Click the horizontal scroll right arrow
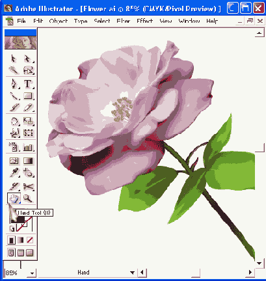The height and width of the screenshot is (281, 266). click(x=250, y=273)
